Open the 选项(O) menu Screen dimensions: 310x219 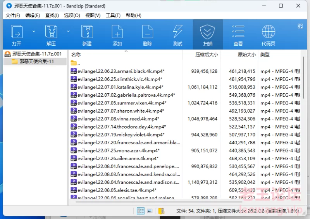(72, 15)
